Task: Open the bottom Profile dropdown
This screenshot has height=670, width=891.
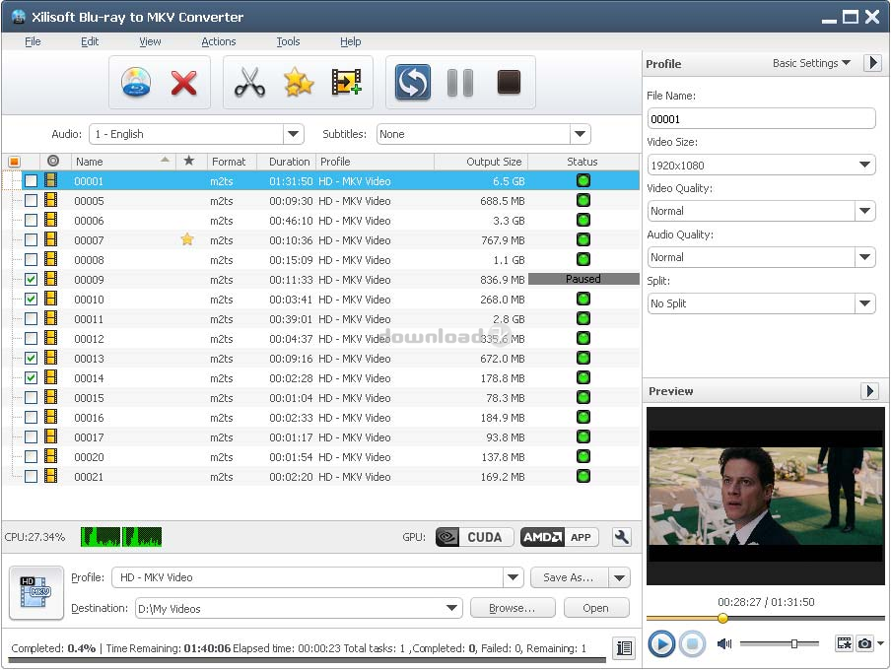Action: point(514,577)
